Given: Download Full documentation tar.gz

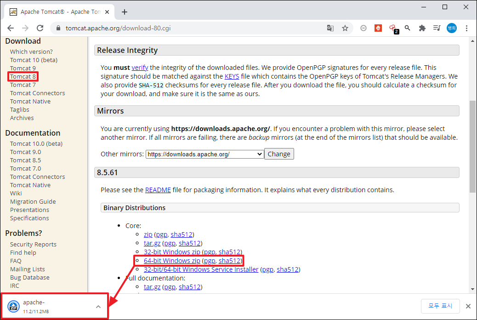Looking at the screenshot, I should coord(152,286).
